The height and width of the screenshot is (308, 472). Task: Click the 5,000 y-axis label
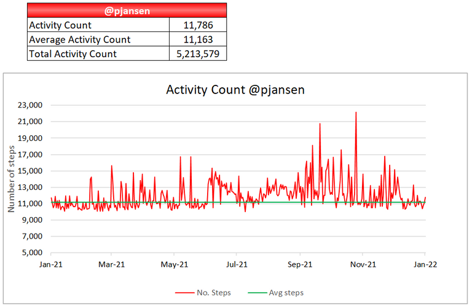coord(32,253)
